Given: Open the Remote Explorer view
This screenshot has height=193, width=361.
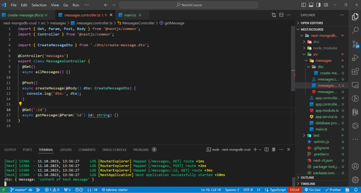Looking at the screenshot, I should [x=355, y=85].
